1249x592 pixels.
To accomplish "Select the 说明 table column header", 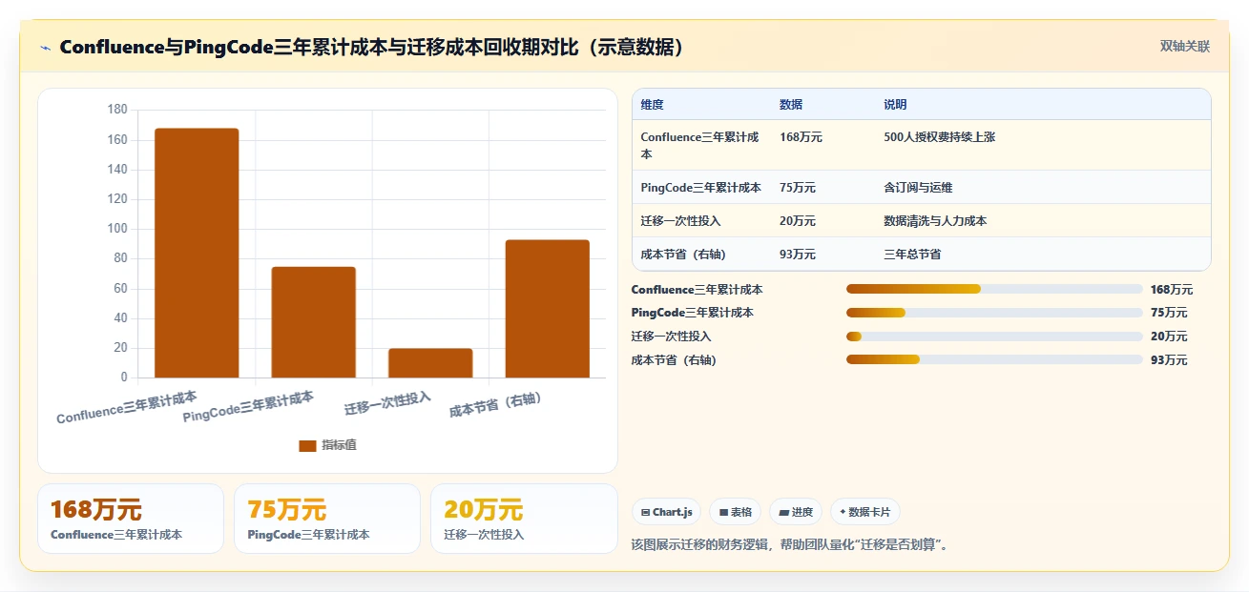I will coord(1043,105).
